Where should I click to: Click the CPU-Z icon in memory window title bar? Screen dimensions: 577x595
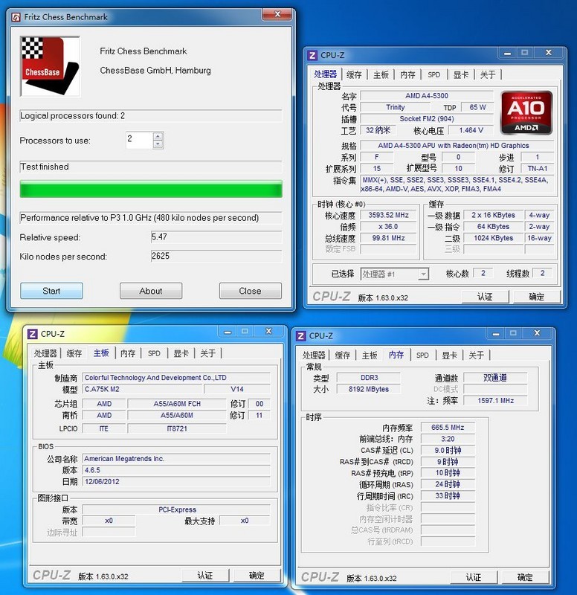click(301, 336)
